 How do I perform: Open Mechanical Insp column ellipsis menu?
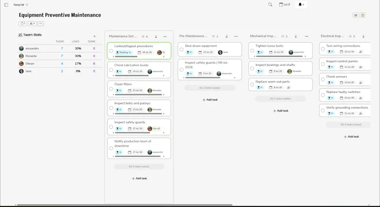(x=306, y=36)
